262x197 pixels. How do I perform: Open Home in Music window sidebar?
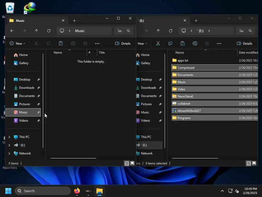[x=23, y=55]
